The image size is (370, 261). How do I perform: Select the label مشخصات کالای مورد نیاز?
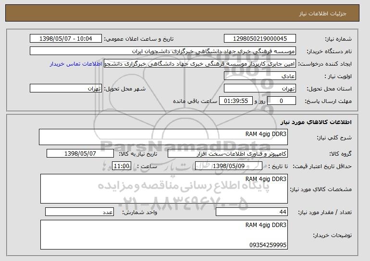coord(321,189)
